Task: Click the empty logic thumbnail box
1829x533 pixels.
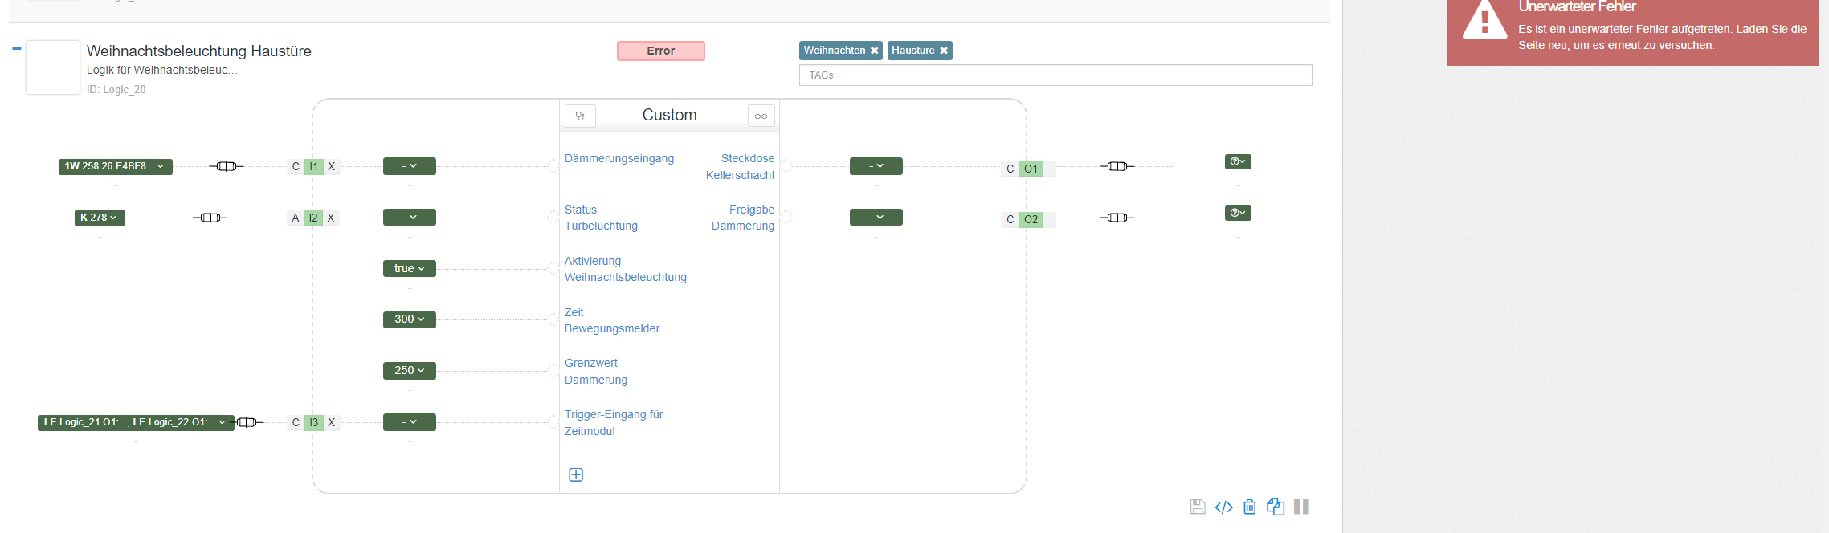Action: [x=53, y=67]
